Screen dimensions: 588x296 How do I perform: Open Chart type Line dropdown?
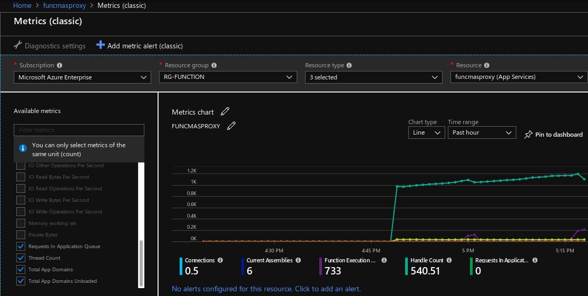(426, 132)
